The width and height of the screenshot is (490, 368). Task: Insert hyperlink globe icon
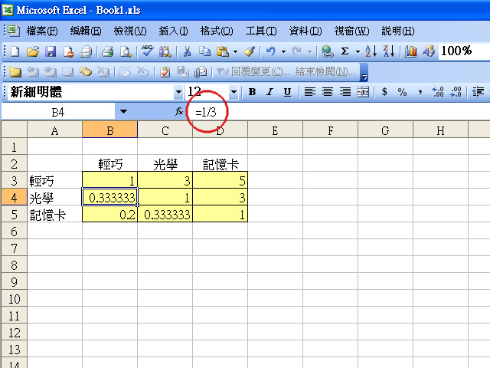(x=327, y=51)
